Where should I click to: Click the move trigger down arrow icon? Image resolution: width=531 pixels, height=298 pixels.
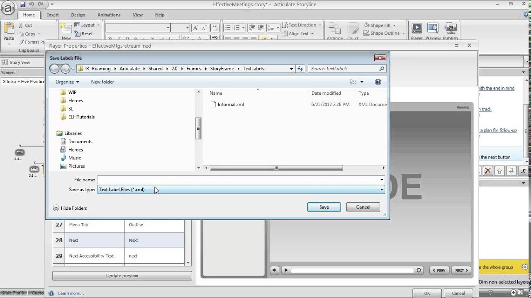pos(512,171)
